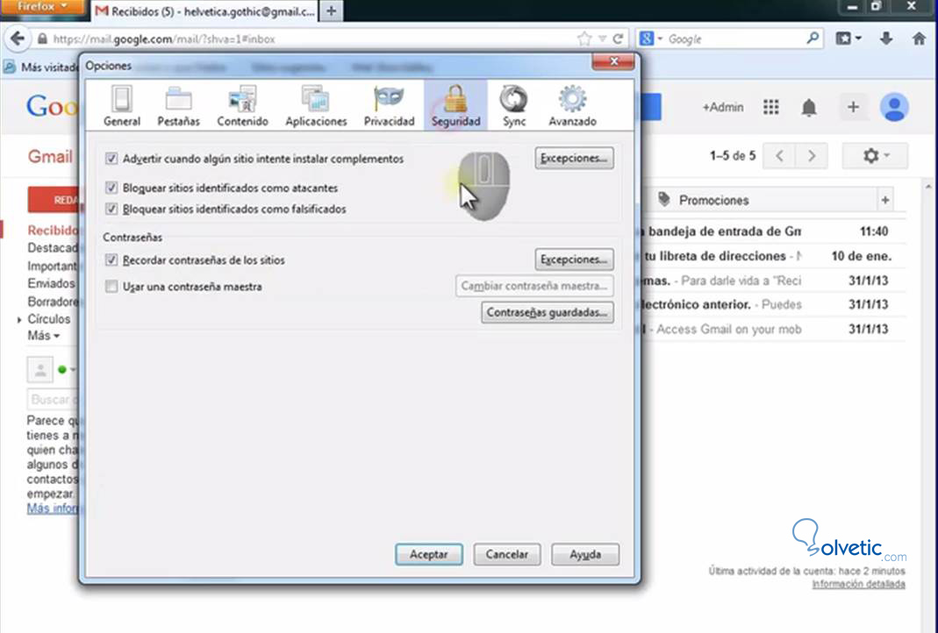Open a new browser tab

point(332,11)
